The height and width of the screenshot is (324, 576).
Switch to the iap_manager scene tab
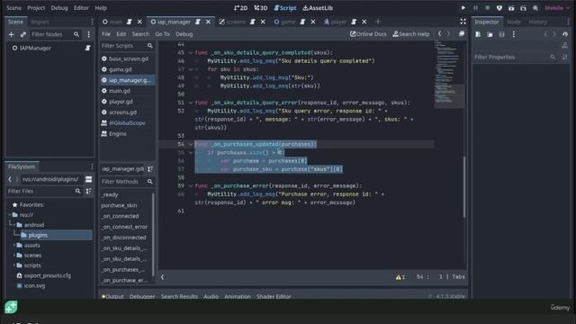pos(174,22)
